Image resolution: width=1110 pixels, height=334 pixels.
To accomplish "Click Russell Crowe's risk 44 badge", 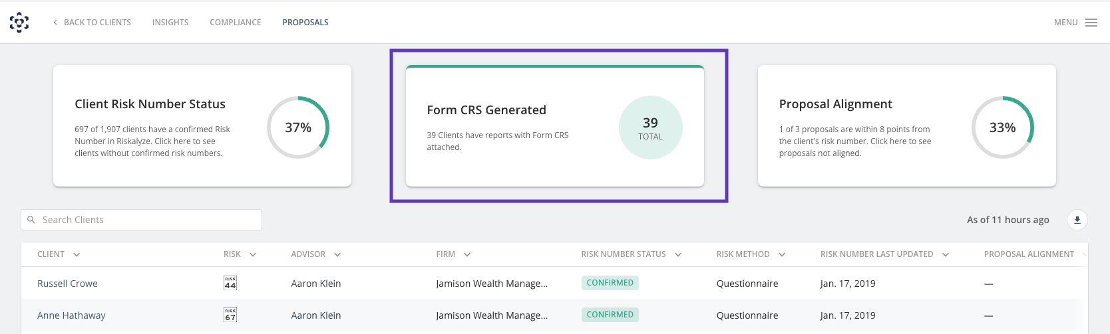I will [x=230, y=284].
